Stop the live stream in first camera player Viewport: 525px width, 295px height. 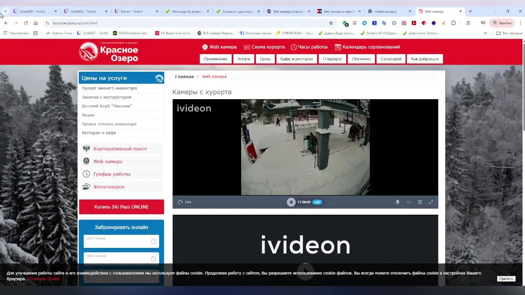(291, 202)
